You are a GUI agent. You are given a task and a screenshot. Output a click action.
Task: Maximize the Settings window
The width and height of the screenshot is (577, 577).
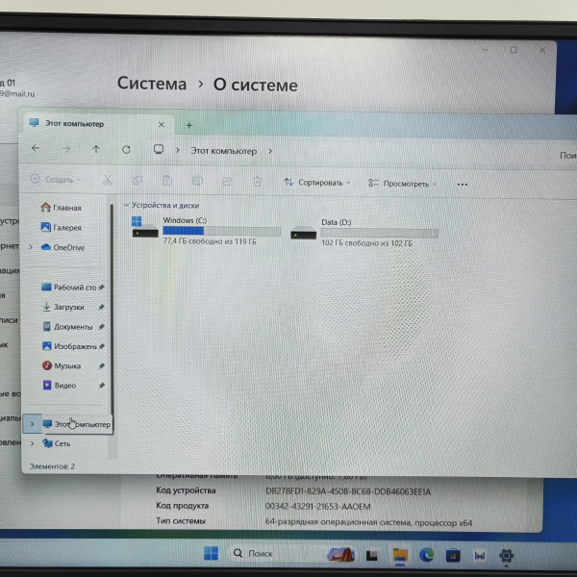[x=514, y=50]
